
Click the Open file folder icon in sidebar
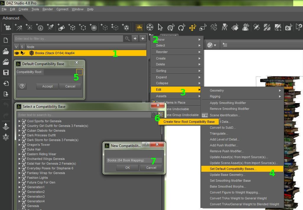[6, 51]
